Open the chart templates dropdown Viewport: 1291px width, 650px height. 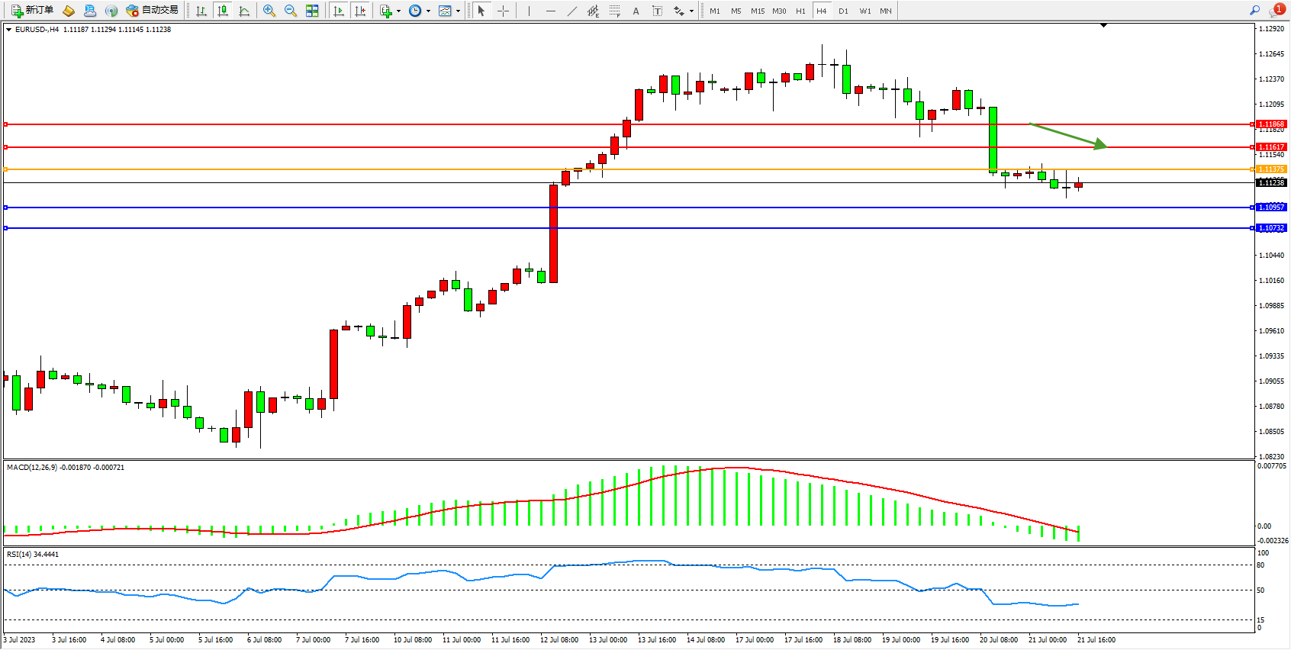[x=458, y=11]
